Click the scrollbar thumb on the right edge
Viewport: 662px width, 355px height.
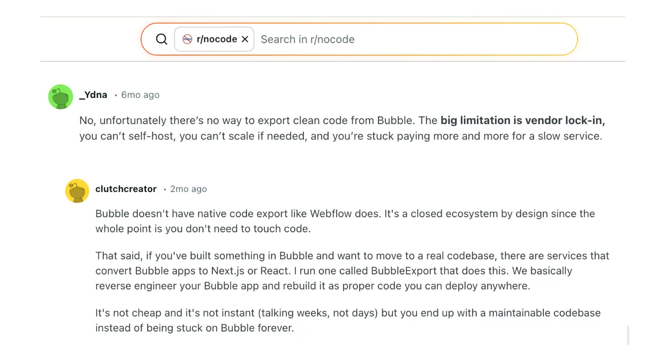(x=628, y=335)
